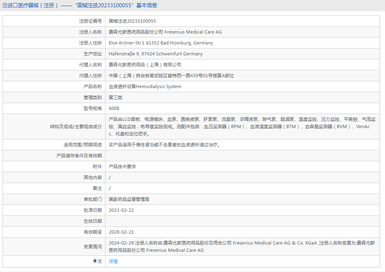385x272 pixels.
Task: Click change record text dated 2024-02-29
Action: [242, 247]
